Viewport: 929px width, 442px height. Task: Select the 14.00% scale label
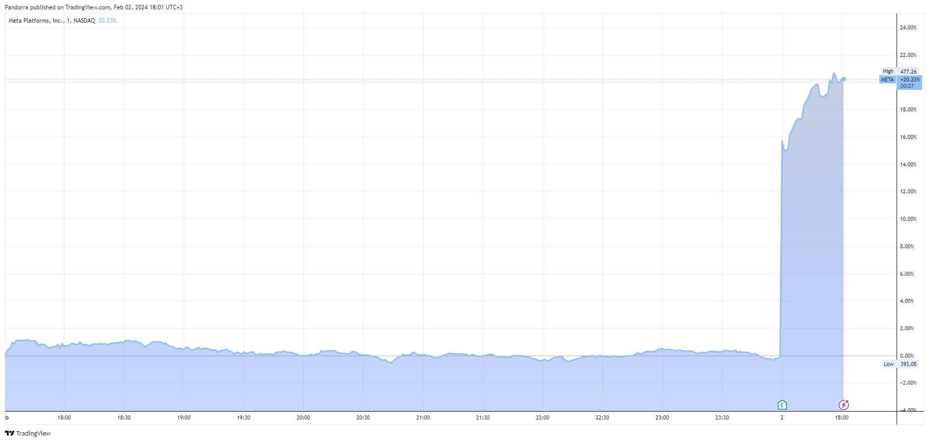click(908, 164)
